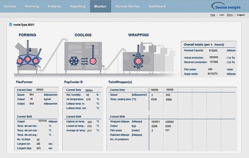The width and height of the screenshot is (249, 158).
Task: Click the Logout link
Action: point(241,15)
